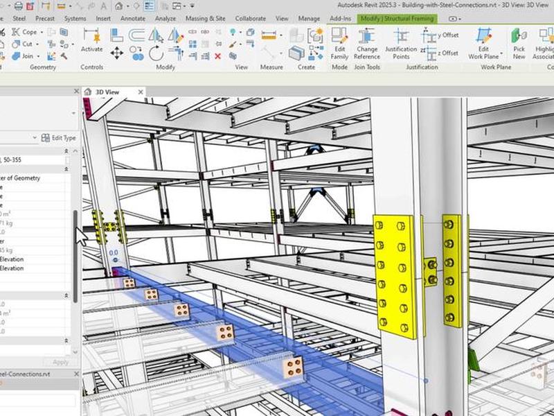
Task: Choose Mirror - Pick Axis tool
Action: point(155,35)
